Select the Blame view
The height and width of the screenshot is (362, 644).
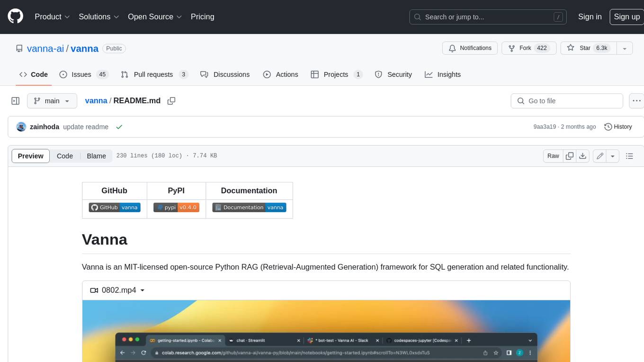[x=96, y=156]
